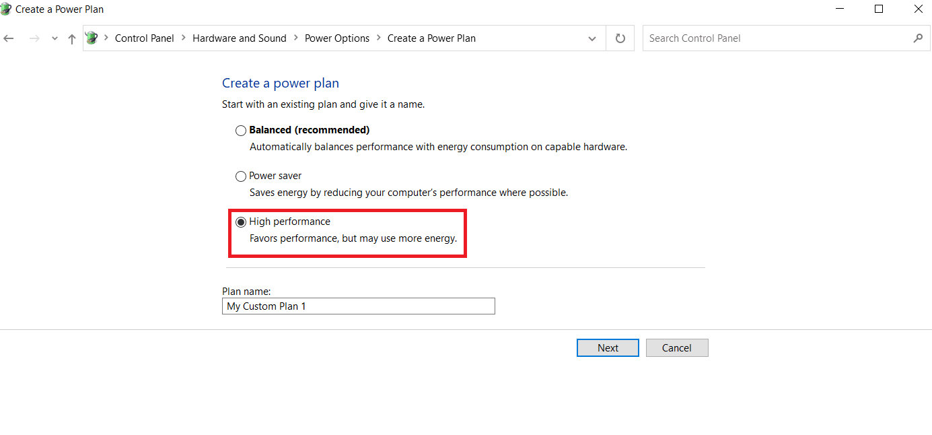Cancel the power plan creation

[x=677, y=347]
